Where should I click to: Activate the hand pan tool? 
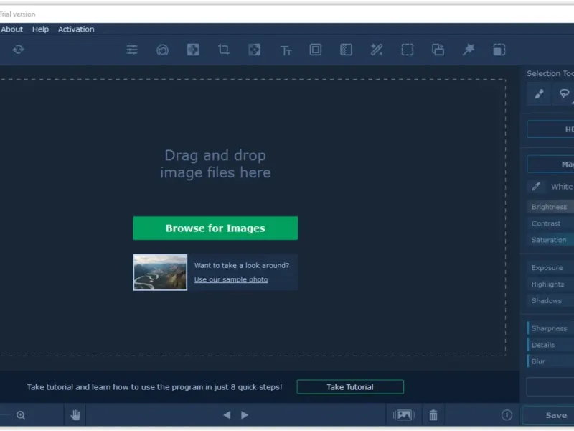point(75,415)
